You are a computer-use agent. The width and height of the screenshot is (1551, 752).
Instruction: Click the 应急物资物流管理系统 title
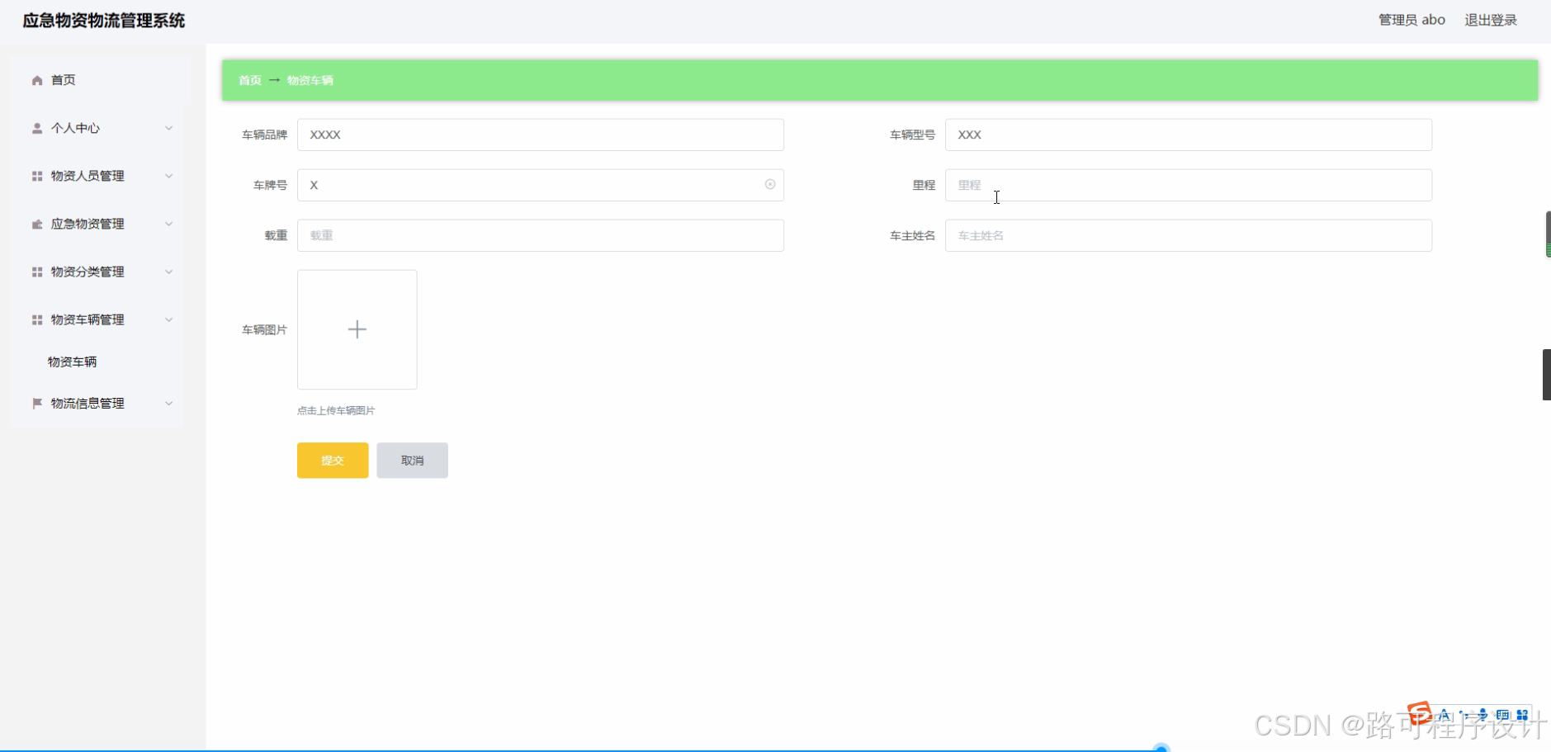tap(104, 21)
